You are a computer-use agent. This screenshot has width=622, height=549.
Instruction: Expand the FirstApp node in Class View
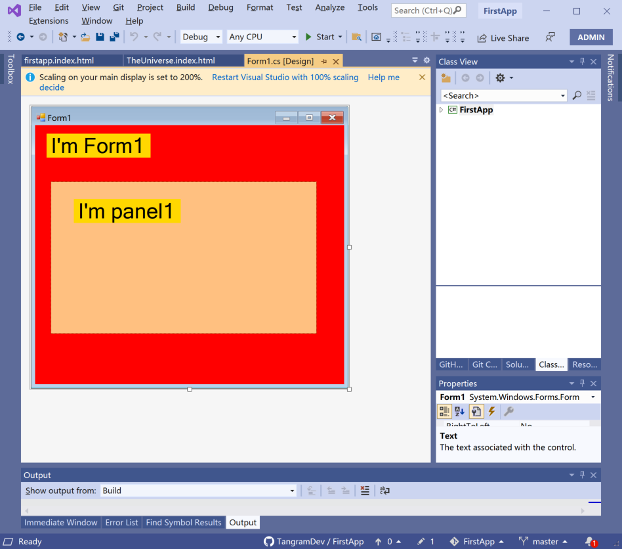pyautogui.click(x=441, y=110)
